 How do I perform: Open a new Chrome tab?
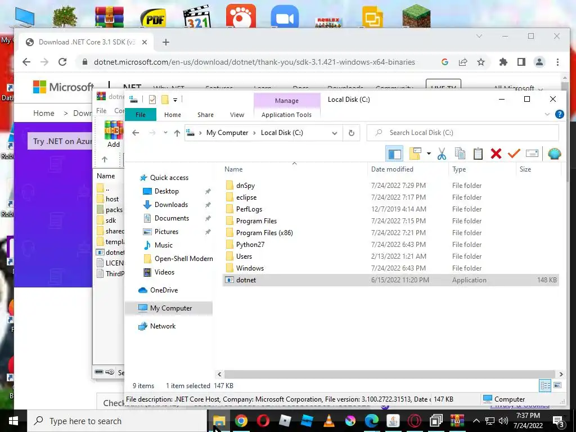(x=166, y=42)
